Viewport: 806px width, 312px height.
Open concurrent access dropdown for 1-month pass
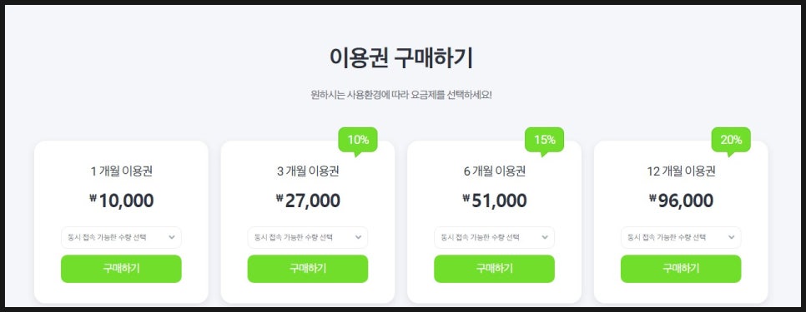(121, 238)
